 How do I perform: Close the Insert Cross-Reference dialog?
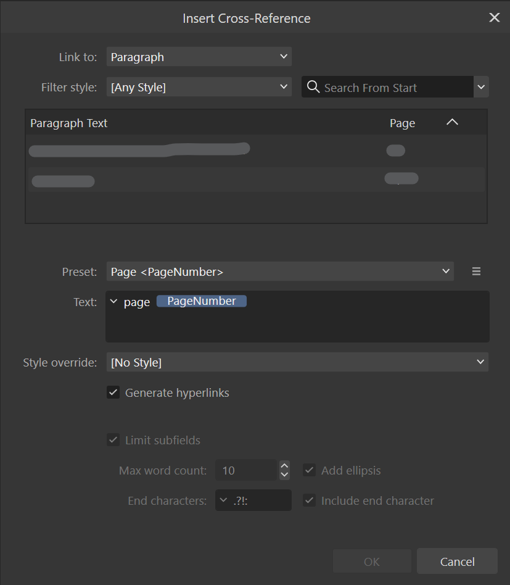(x=494, y=18)
